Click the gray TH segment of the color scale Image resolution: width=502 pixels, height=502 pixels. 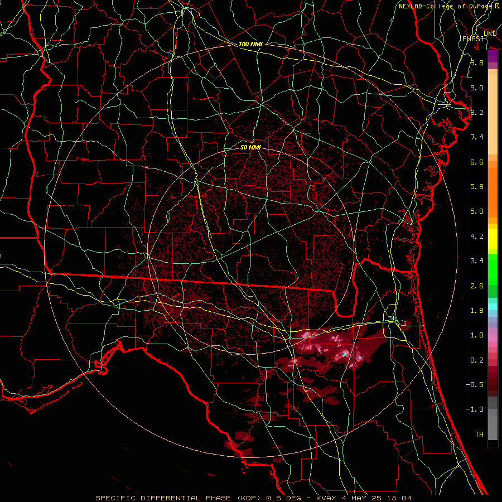pos(493,428)
